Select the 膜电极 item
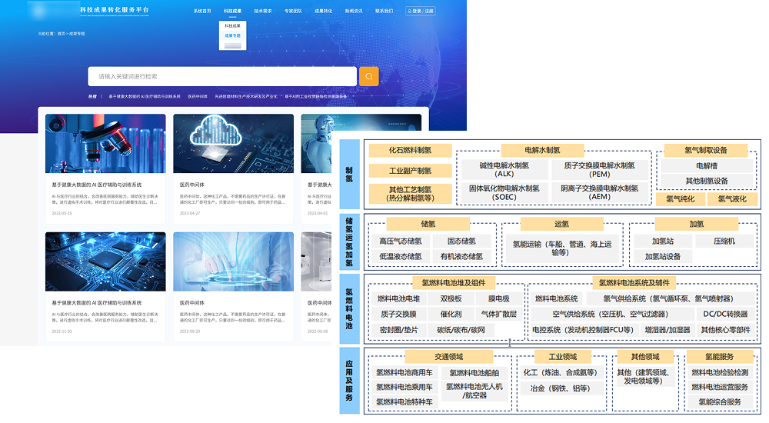 pyautogui.click(x=498, y=298)
